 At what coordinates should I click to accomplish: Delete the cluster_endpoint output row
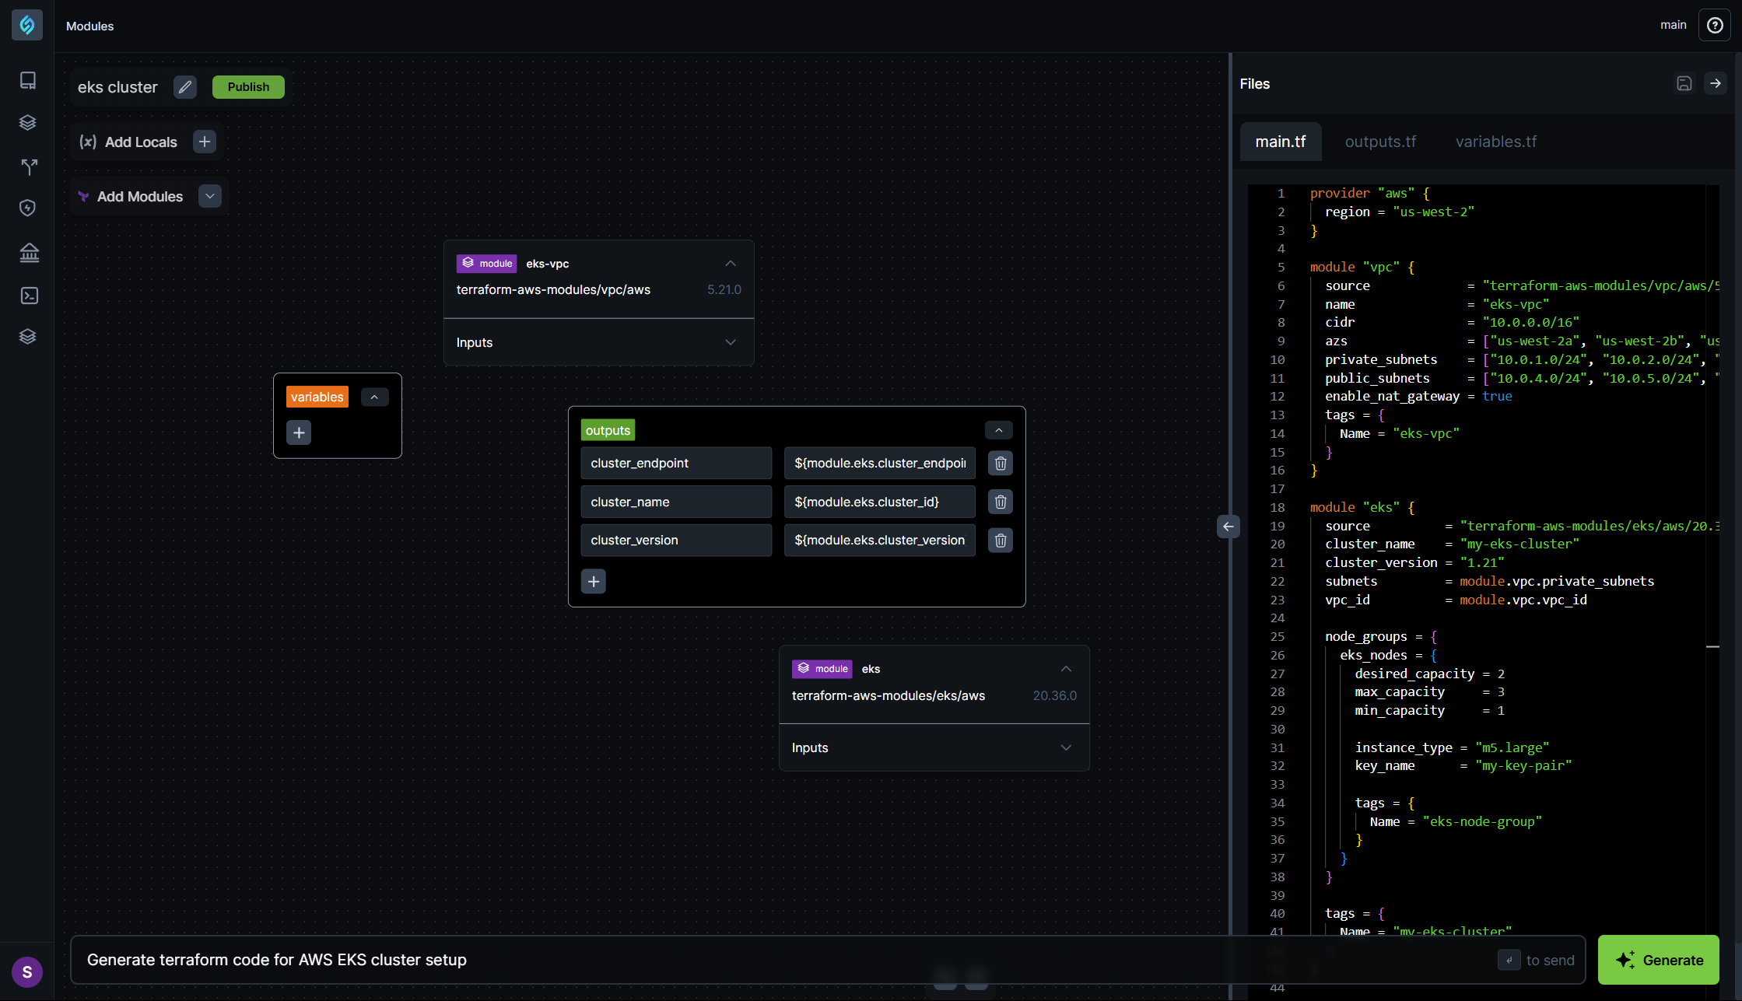tap(1001, 464)
